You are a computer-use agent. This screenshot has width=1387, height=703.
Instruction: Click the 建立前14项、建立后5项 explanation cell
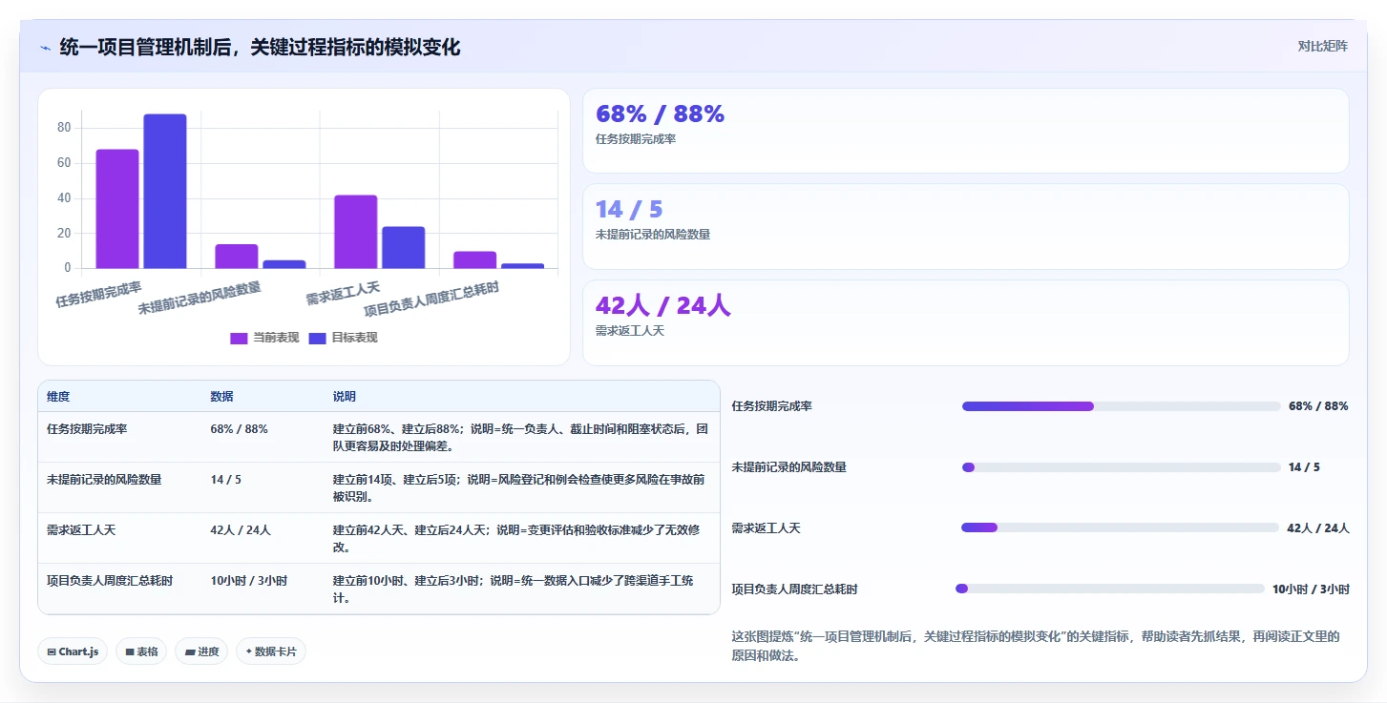click(518, 488)
